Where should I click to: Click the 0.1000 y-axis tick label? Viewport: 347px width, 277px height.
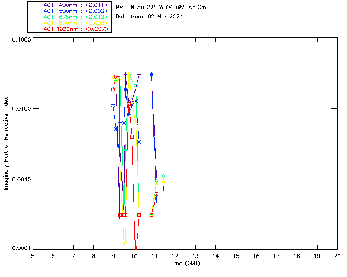click(x=21, y=39)
